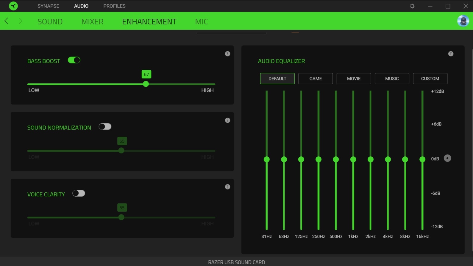Enable the Sound Normalization toggle

[105, 127]
